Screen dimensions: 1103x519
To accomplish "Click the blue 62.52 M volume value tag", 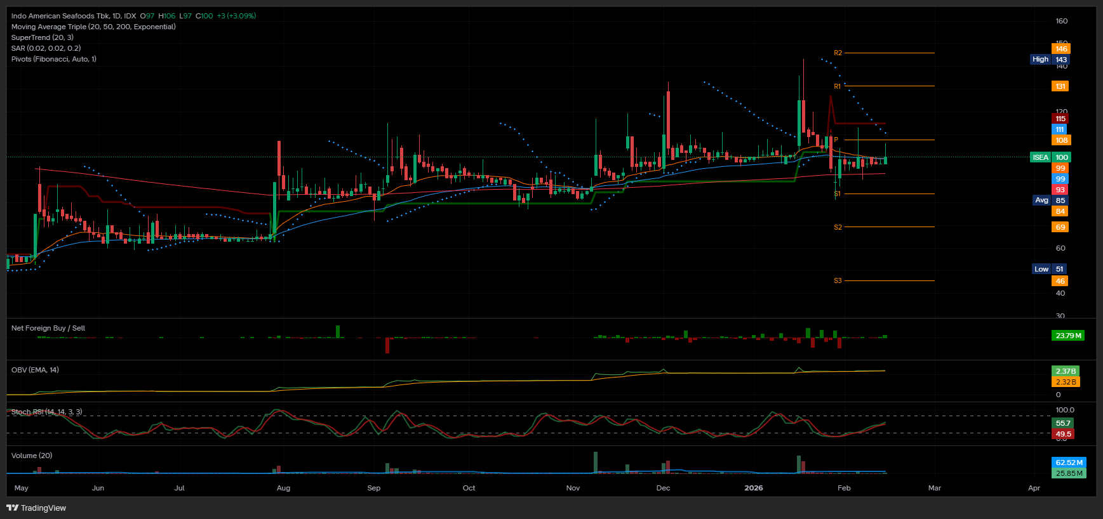I will 1069,463.
